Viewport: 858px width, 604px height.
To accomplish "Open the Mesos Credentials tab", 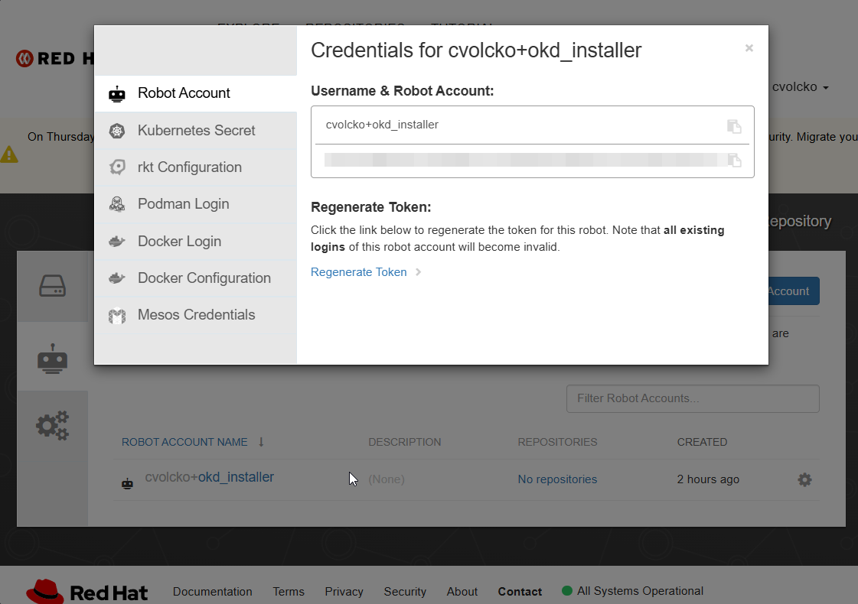I will tap(196, 314).
